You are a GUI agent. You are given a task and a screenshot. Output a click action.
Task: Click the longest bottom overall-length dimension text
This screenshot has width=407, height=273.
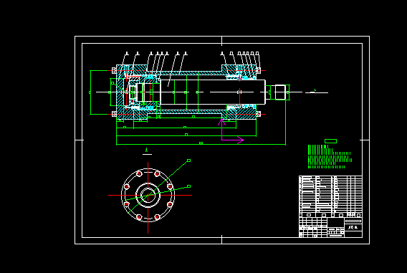(x=201, y=143)
